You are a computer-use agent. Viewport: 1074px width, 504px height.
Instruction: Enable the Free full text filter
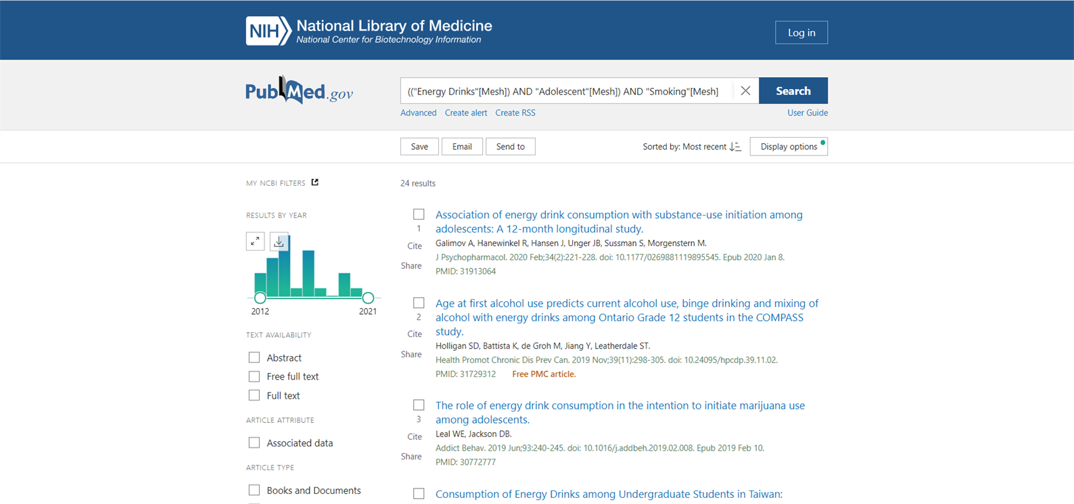point(254,376)
